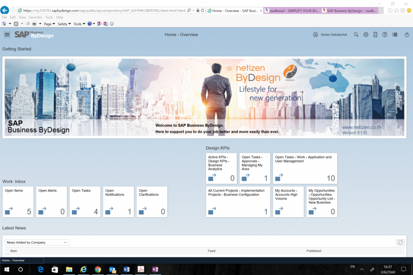The image size is (413, 275).
Task: Expand the Safety dropdown
Action: pyautogui.click(x=64, y=24)
